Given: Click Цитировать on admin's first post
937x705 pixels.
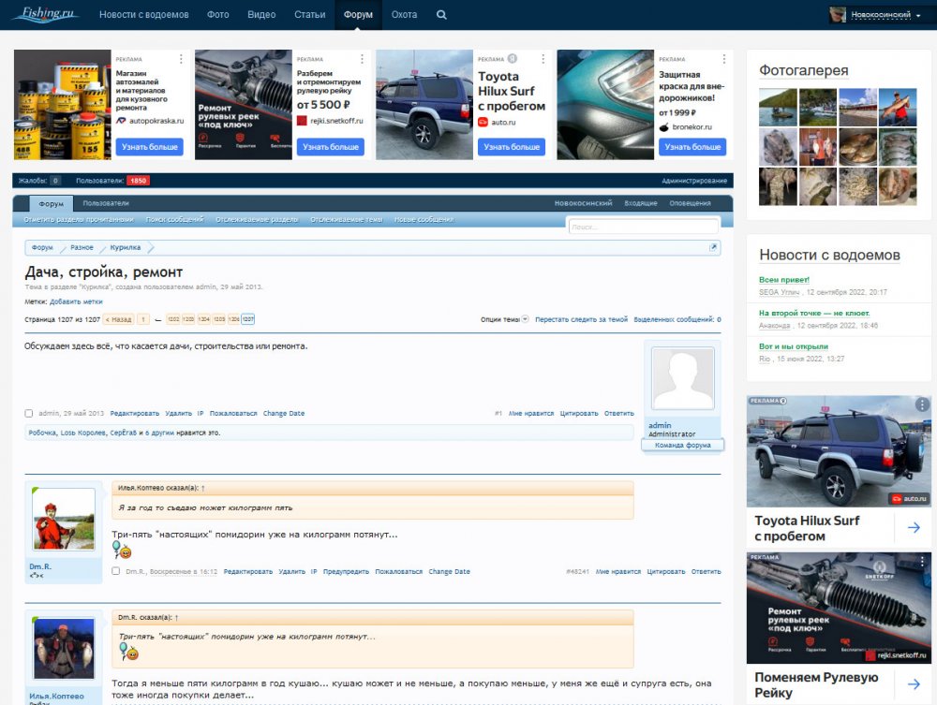Looking at the screenshot, I should tap(581, 413).
